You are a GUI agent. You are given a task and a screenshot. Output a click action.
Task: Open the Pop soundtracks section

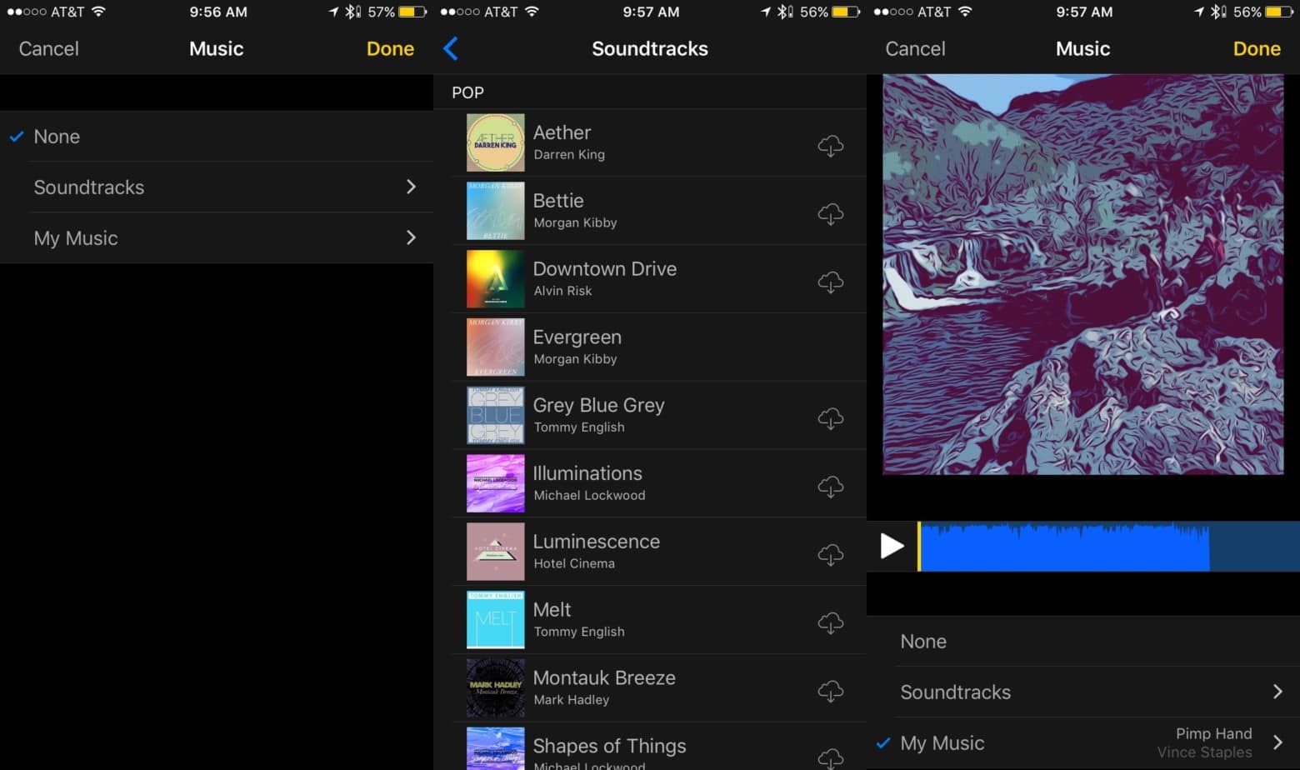pyautogui.click(x=467, y=92)
